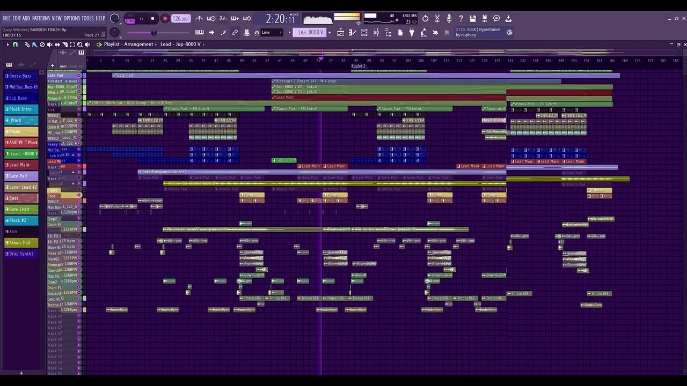The image size is (687, 386).
Task: Toggle the 3-2-1 recording countdown
Action: pyautogui.click(x=223, y=19)
